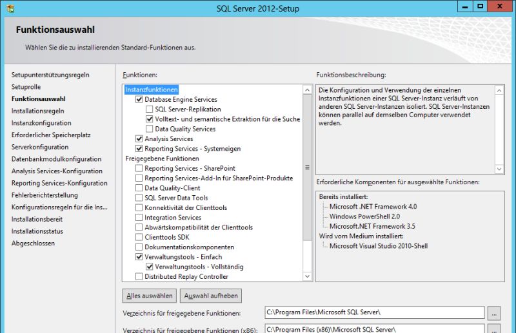Minimize the SQL Server 2012-Setup window
The width and height of the screenshot is (516, 333).
coord(465,6)
